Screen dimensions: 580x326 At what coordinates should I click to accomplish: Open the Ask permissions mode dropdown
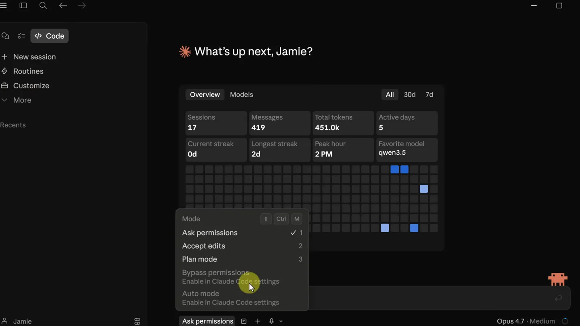[207, 321]
